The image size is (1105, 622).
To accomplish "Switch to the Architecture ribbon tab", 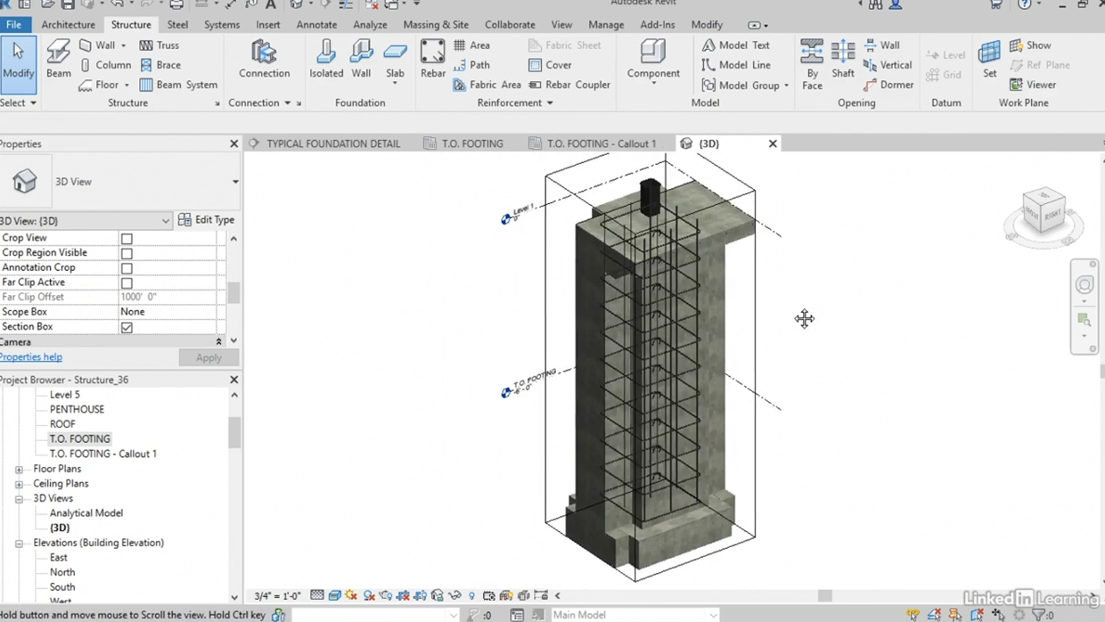I will pyautogui.click(x=68, y=25).
